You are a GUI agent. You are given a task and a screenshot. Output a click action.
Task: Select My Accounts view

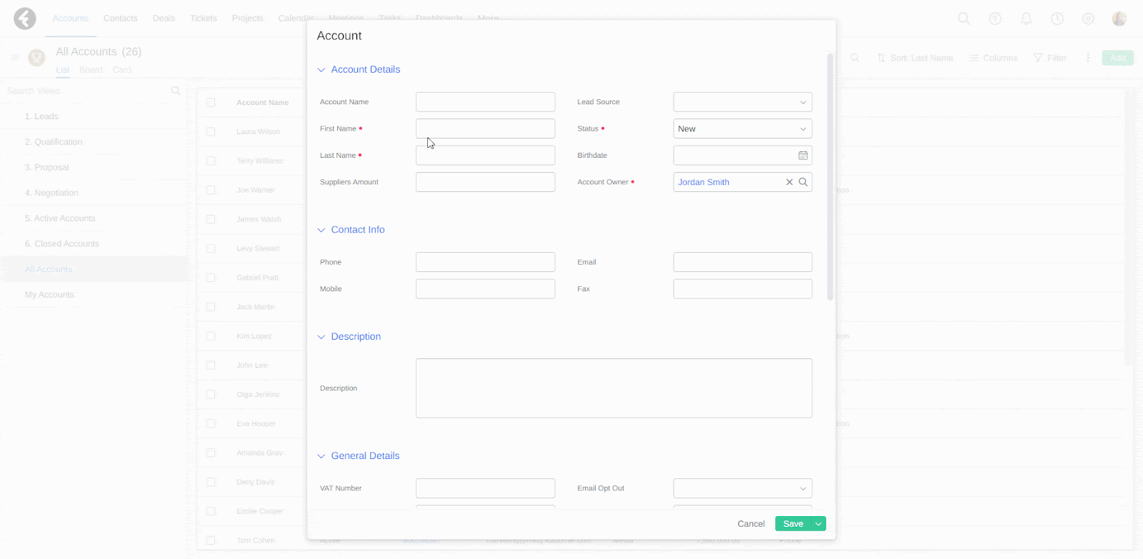49,295
